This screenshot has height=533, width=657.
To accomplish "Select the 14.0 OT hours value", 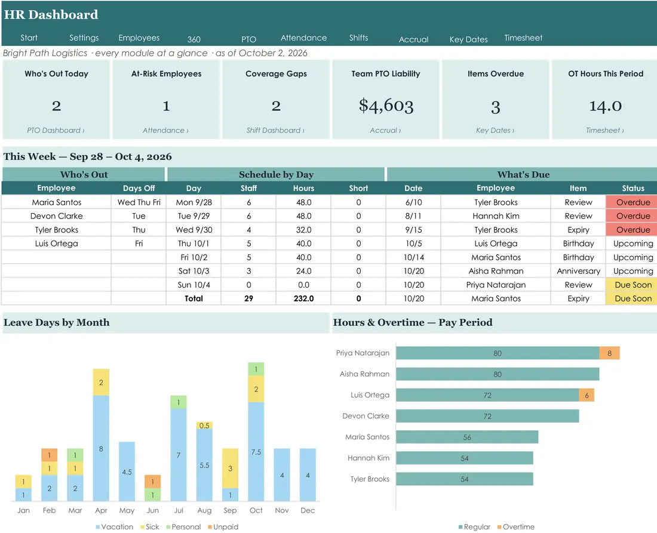I will (x=605, y=106).
